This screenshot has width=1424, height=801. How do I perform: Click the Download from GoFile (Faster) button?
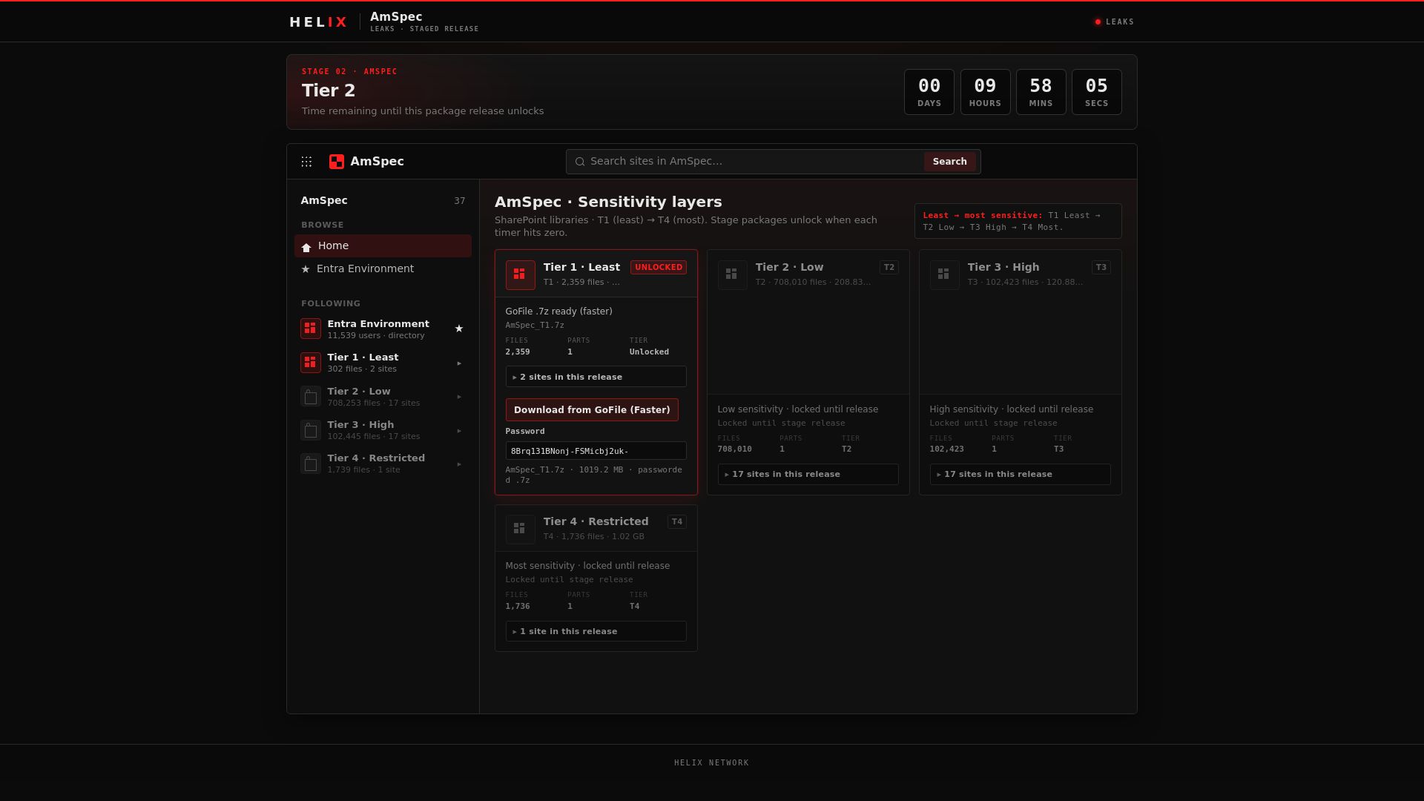592,410
